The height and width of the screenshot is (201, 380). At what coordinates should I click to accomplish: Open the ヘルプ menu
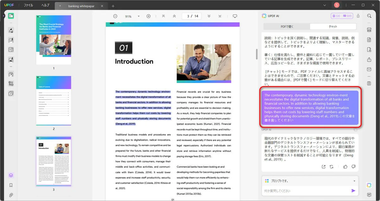[45, 5]
